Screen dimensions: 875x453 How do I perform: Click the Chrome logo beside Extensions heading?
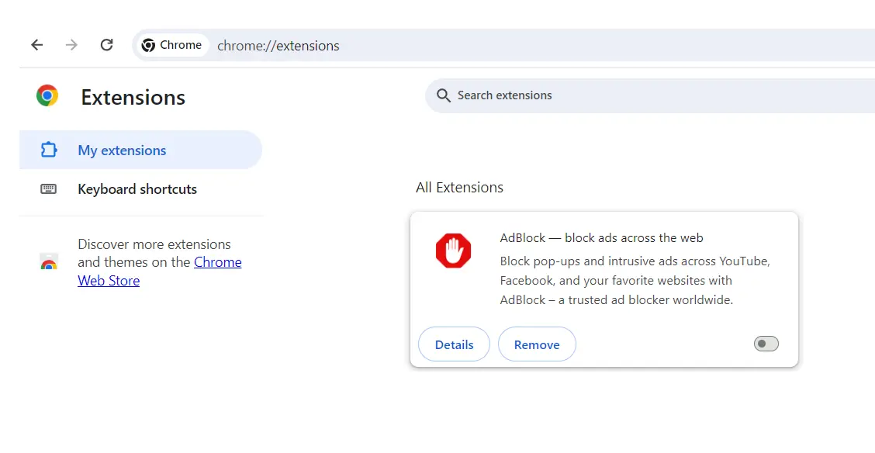tap(47, 96)
